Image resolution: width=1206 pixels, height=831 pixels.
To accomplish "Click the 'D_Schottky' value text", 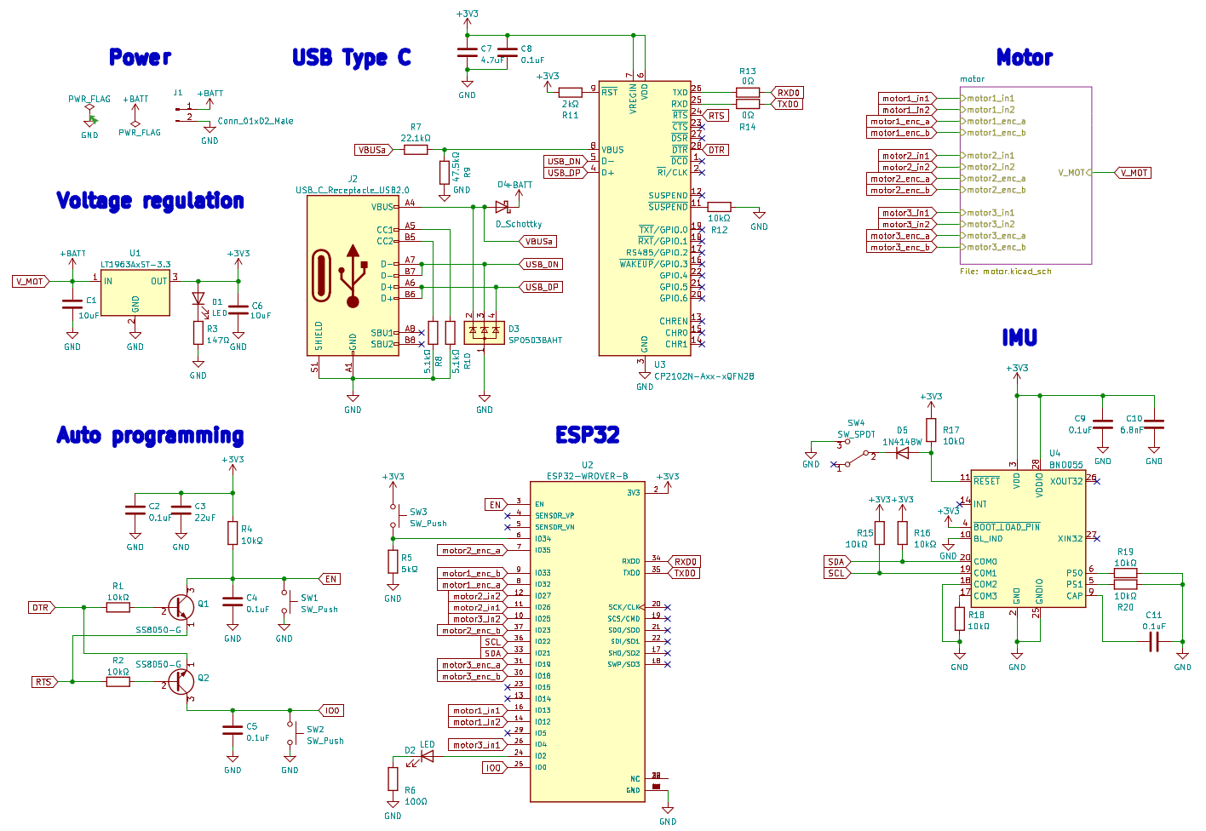I will (519, 224).
